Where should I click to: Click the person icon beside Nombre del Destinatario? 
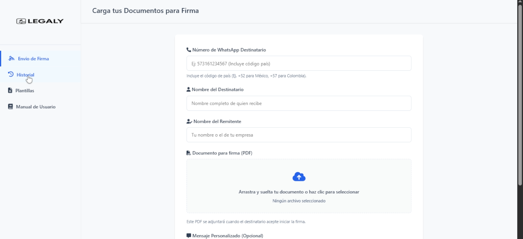pyautogui.click(x=188, y=89)
